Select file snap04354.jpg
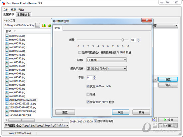The height and width of the screenshot is (137, 183). point(17,43)
